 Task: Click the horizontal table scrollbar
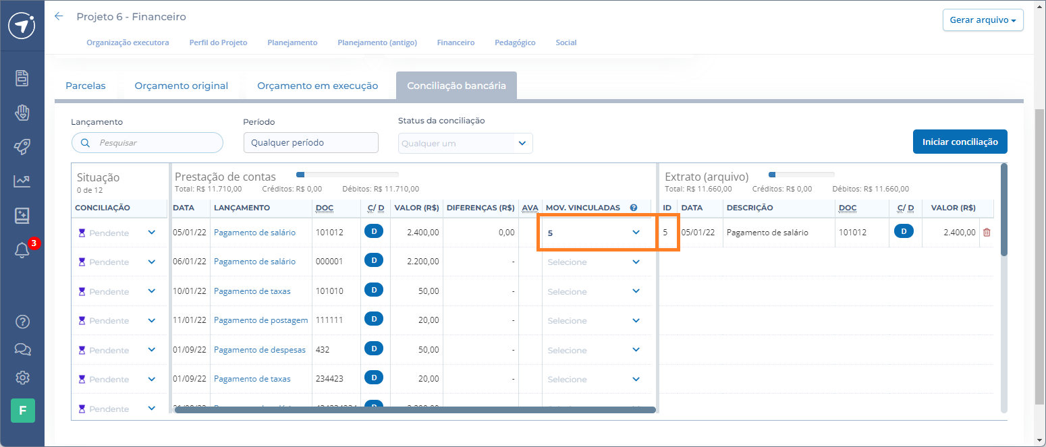point(415,409)
